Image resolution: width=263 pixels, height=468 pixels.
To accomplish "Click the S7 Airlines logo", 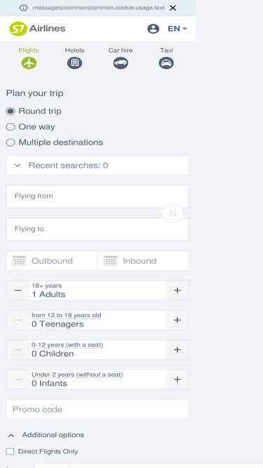I will pos(37,29).
